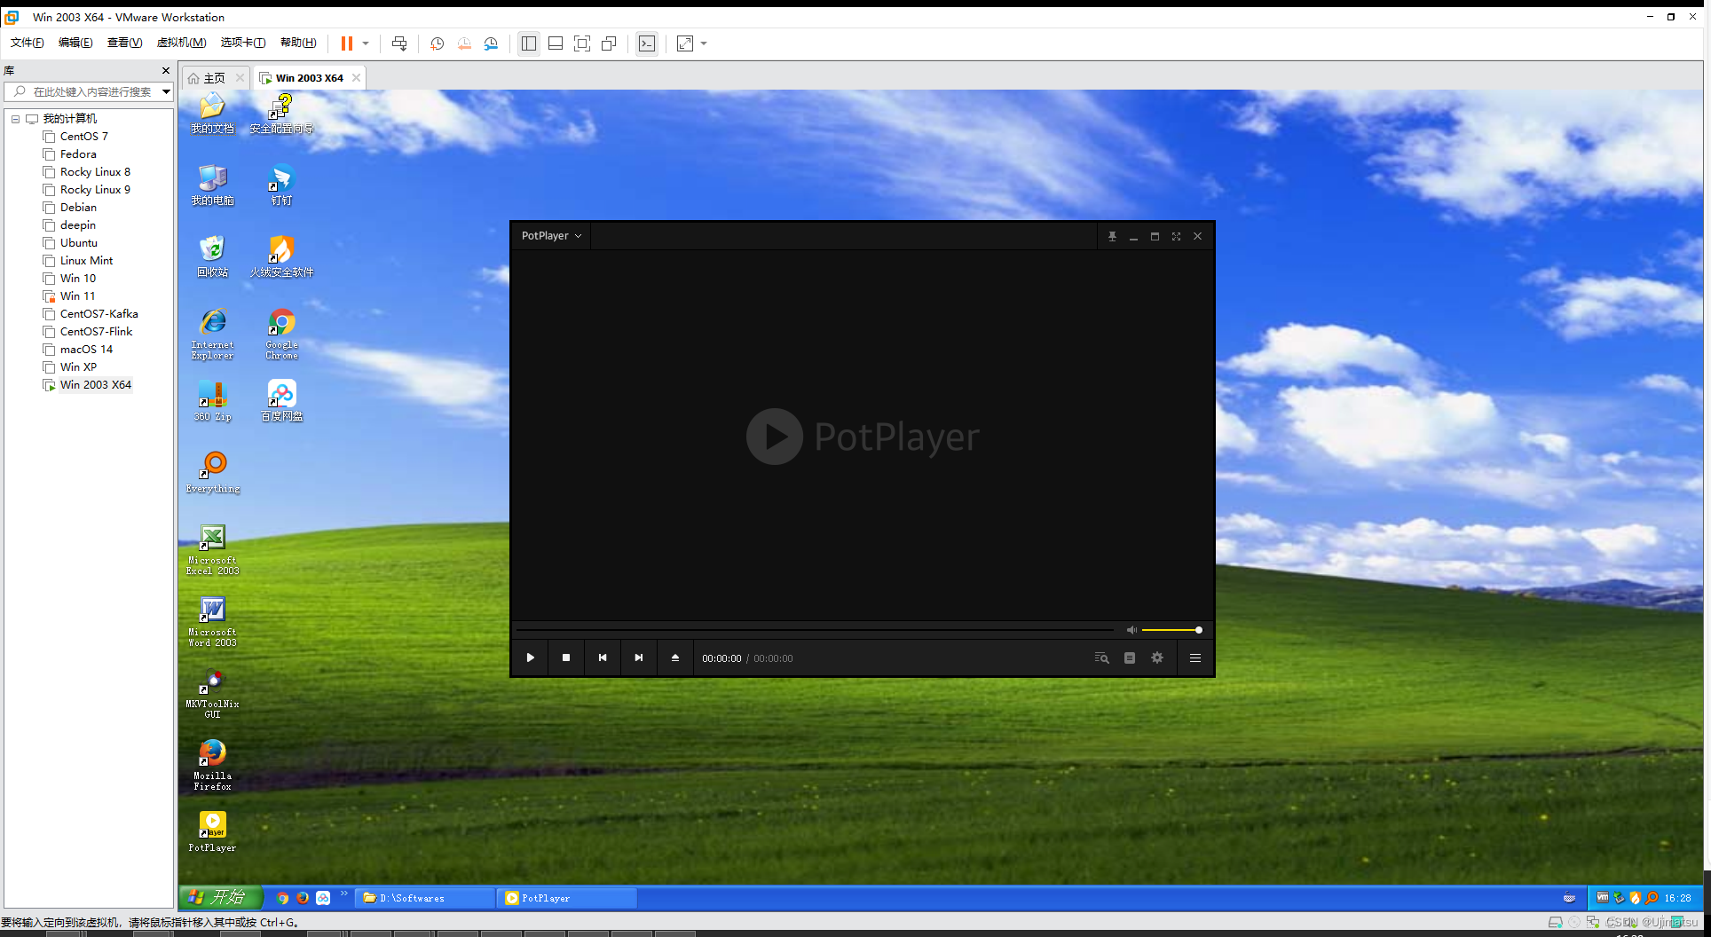The height and width of the screenshot is (937, 1711).
Task: Select Everything desktop icon
Action: 213,473
